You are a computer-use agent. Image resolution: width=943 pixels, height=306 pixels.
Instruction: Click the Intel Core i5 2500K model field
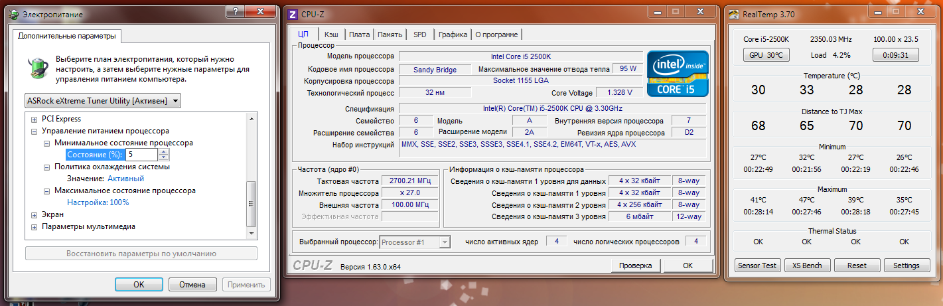[x=520, y=56]
